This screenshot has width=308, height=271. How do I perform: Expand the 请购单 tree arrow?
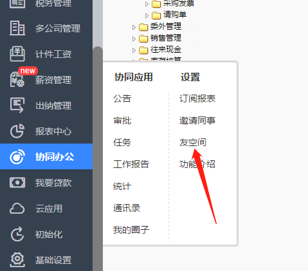pyautogui.click(x=147, y=15)
